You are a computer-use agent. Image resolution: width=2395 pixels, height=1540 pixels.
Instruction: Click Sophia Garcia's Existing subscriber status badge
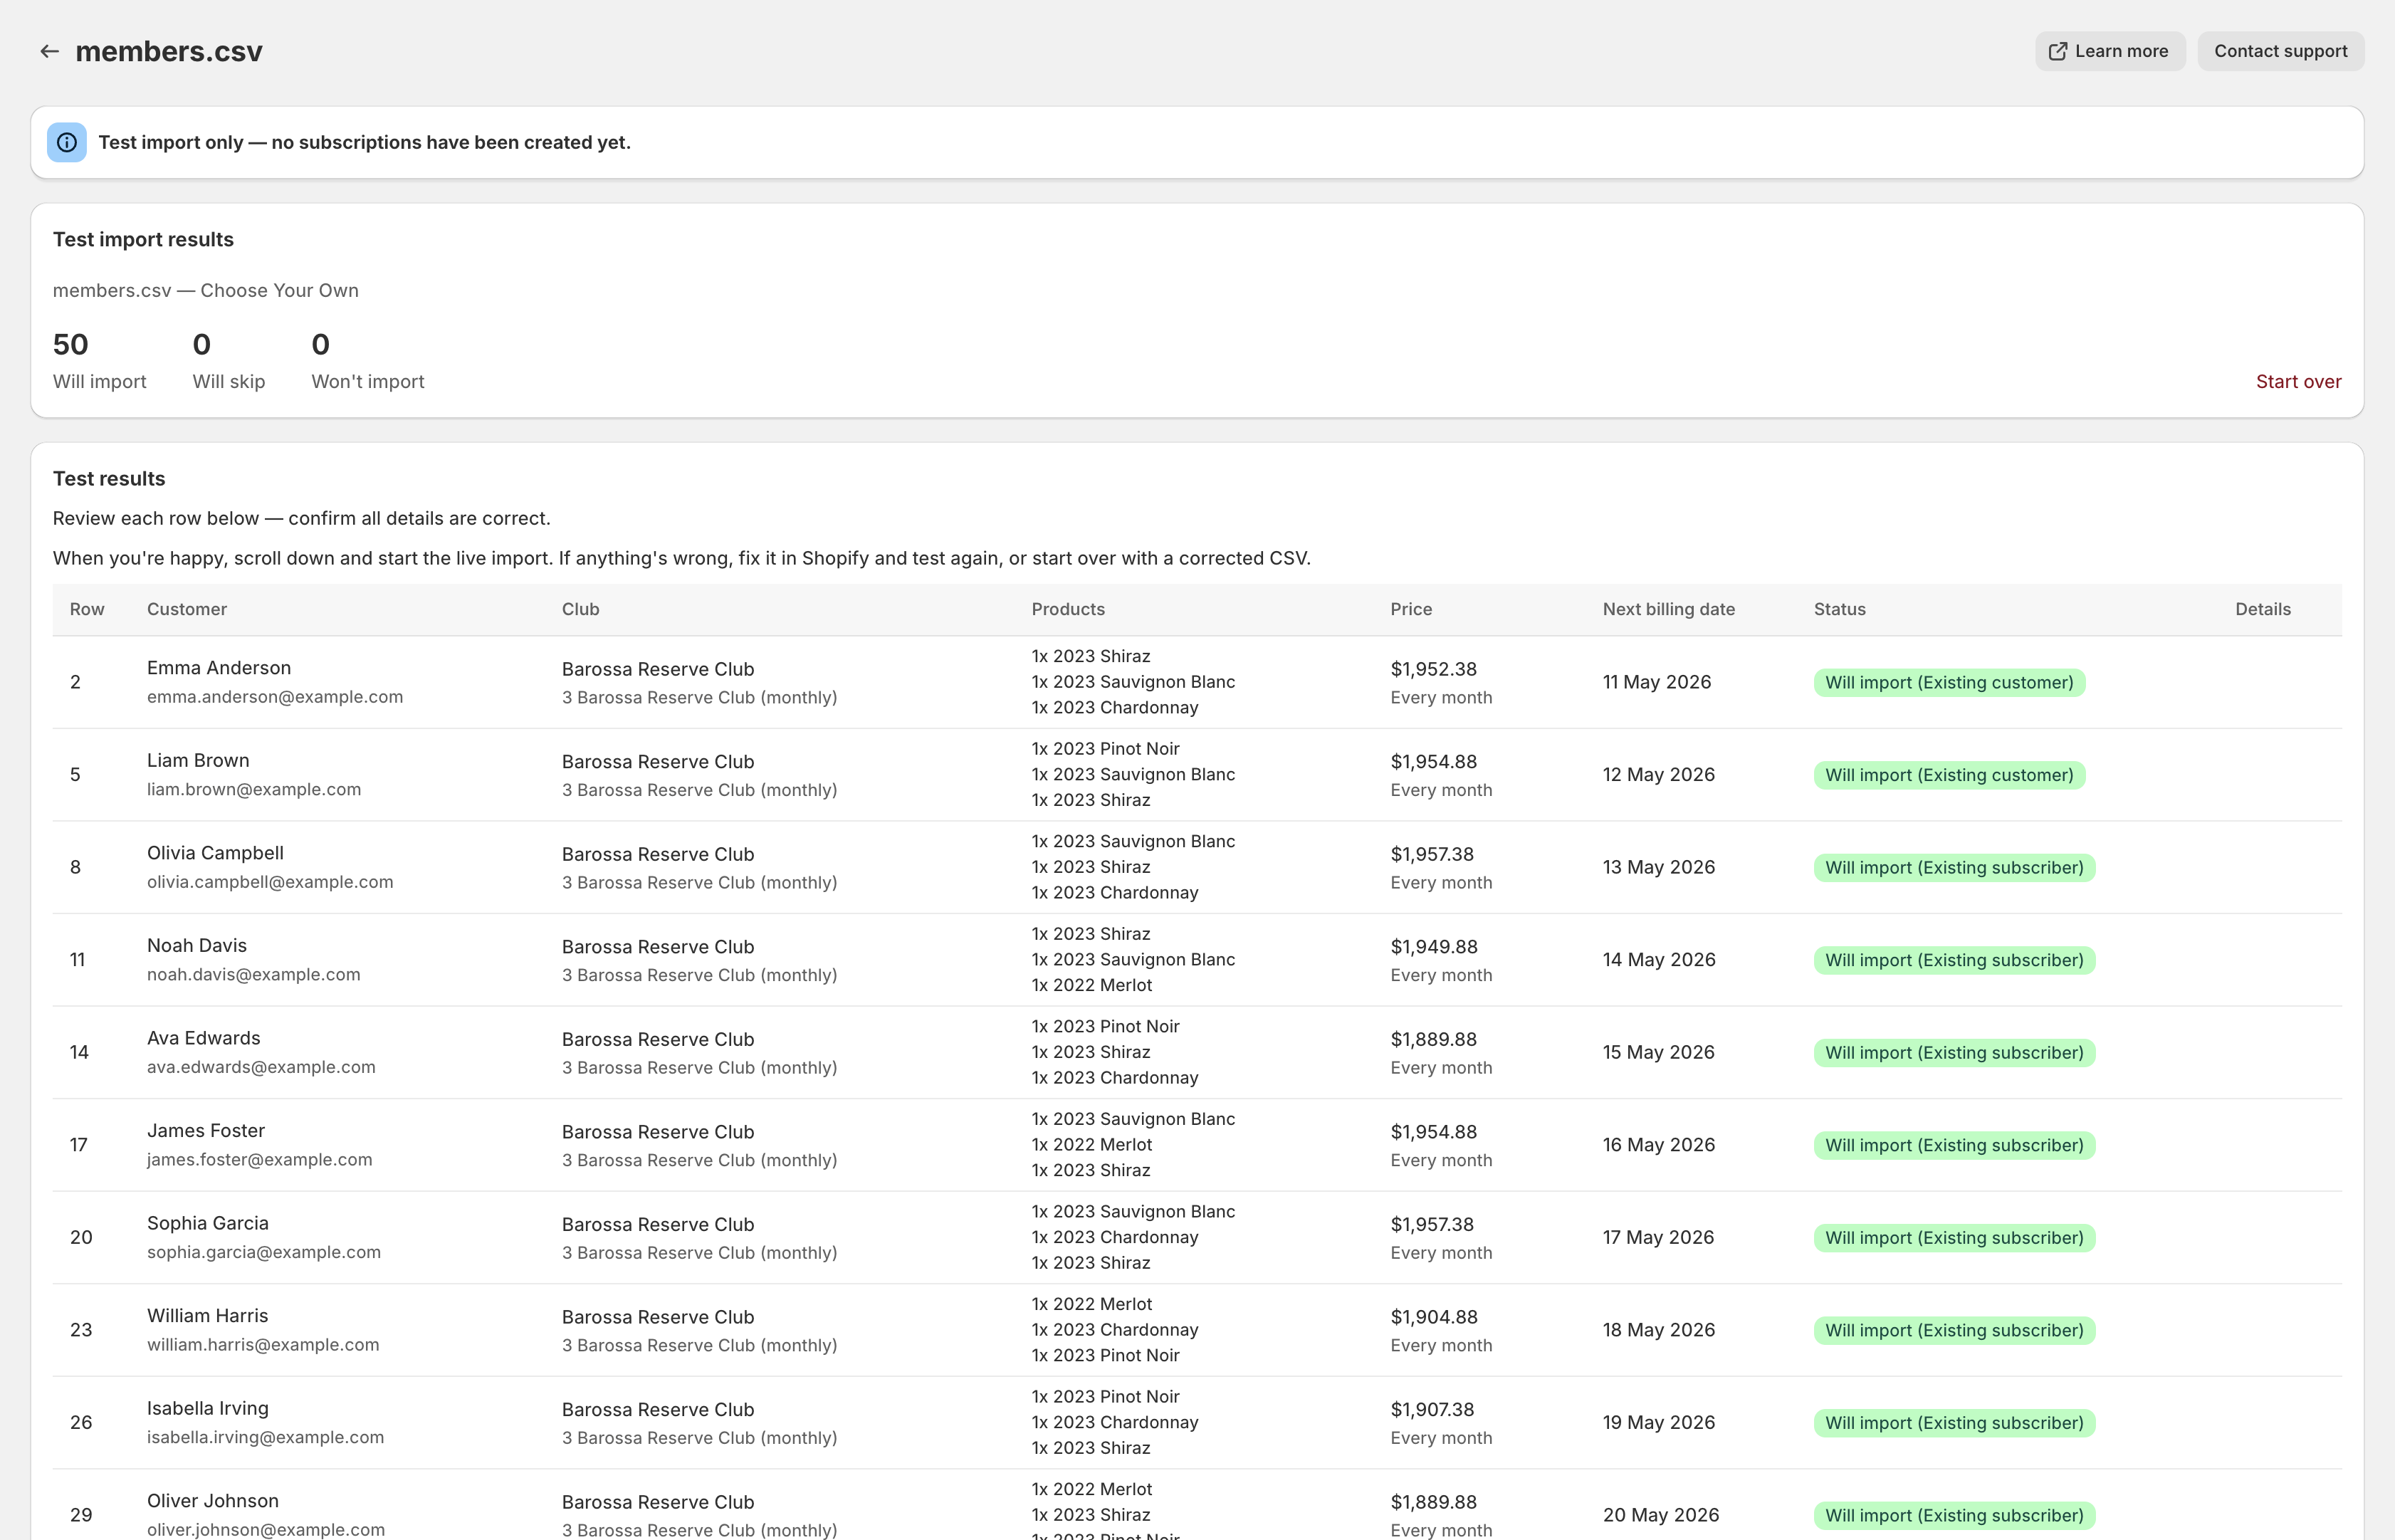[x=1954, y=1237]
